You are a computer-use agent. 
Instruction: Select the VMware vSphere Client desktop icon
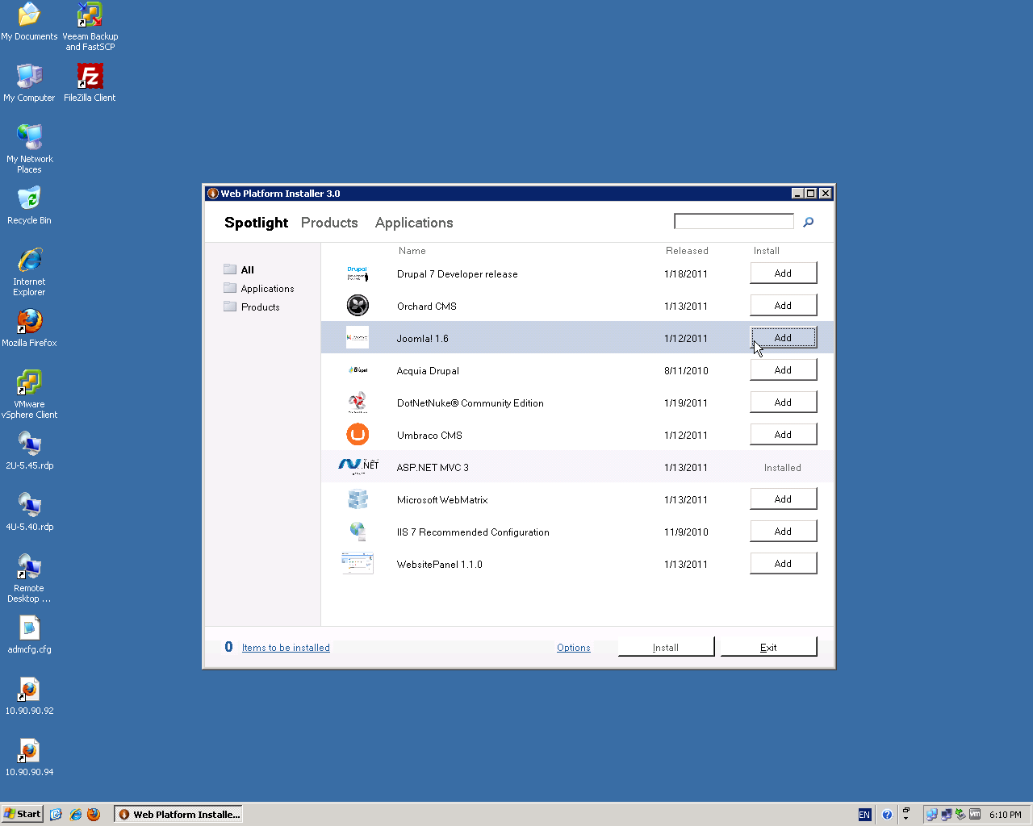[x=29, y=394]
